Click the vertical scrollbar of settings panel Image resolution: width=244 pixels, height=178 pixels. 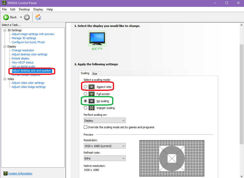click(x=242, y=102)
